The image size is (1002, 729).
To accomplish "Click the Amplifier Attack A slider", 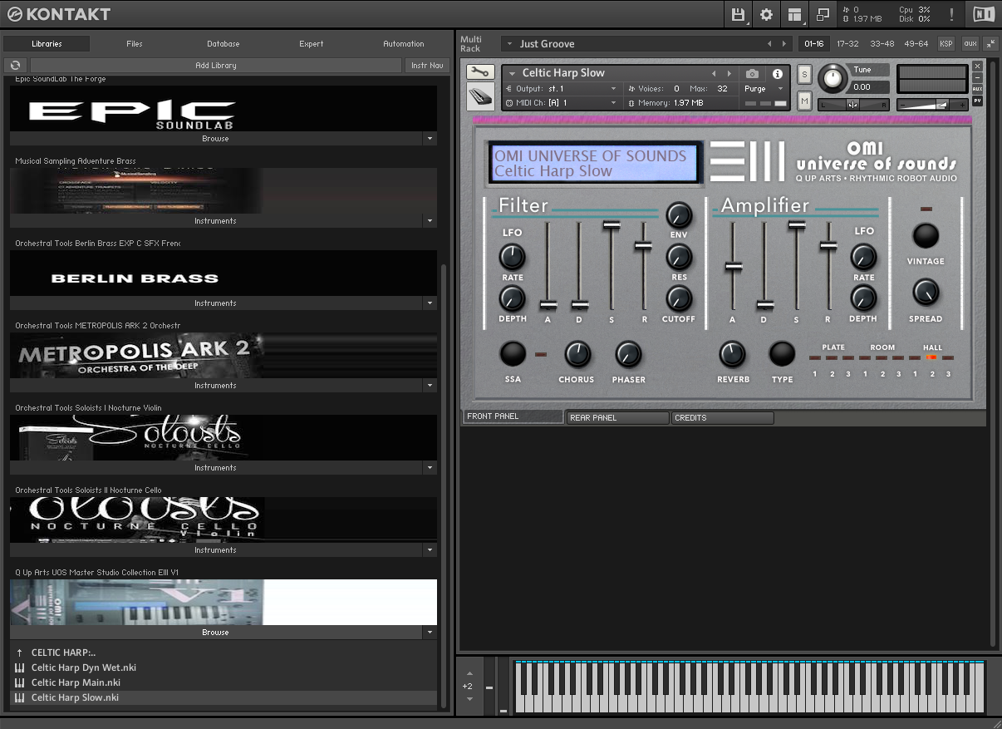I will 733,267.
